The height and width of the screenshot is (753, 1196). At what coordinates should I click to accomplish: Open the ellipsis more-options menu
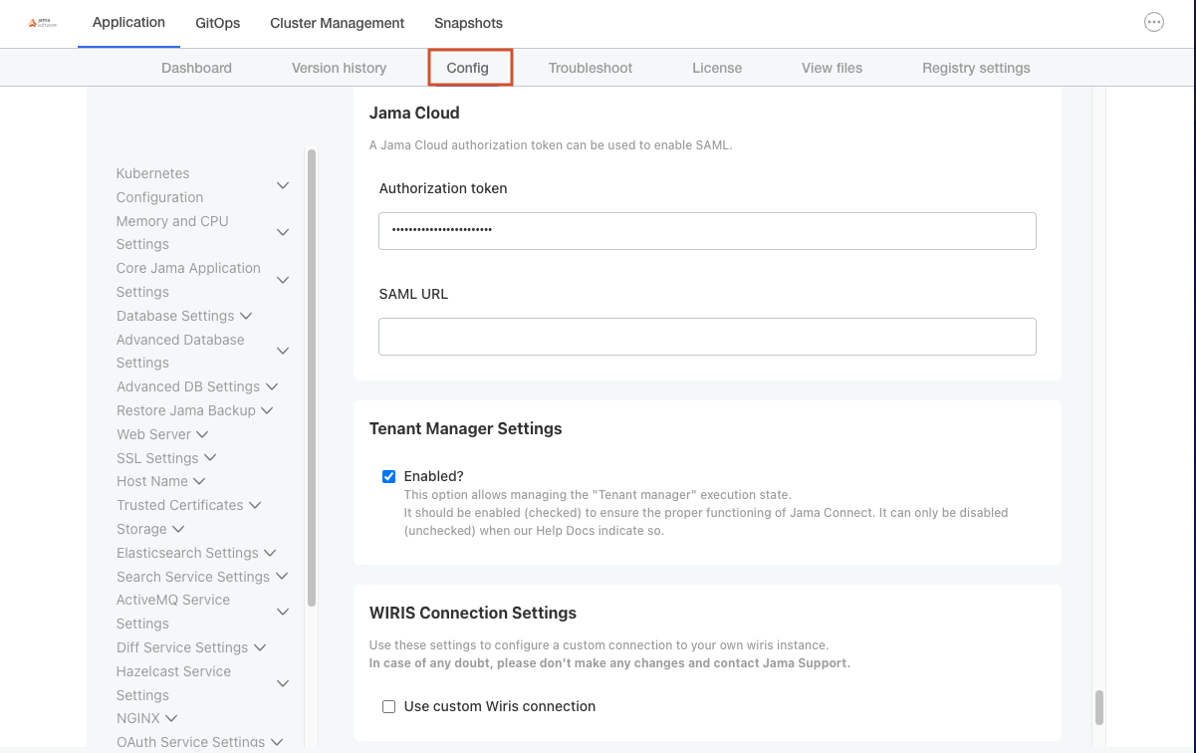tap(1154, 22)
